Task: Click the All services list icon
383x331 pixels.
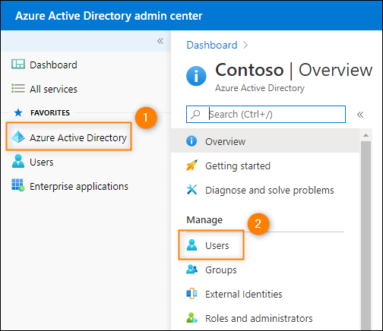Action: click(x=18, y=89)
